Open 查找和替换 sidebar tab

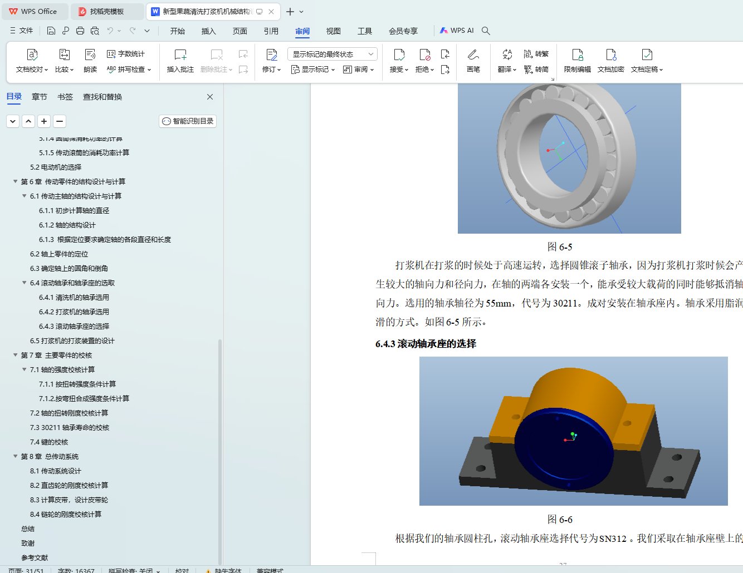tap(102, 97)
